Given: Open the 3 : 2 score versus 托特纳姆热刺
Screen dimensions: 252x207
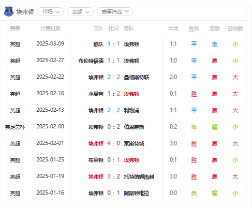Looking at the screenshot, I should pyautogui.click(x=113, y=176).
